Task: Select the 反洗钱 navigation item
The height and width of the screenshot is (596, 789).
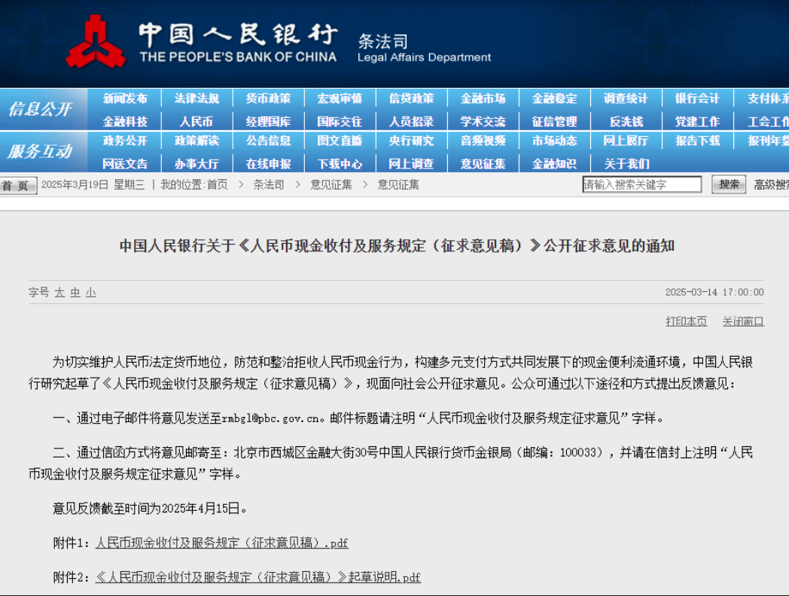Action: pos(626,121)
